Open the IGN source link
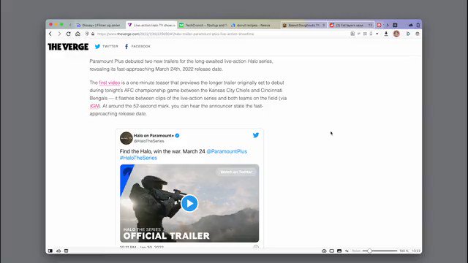This screenshot has width=468, height=263. point(94,106)
